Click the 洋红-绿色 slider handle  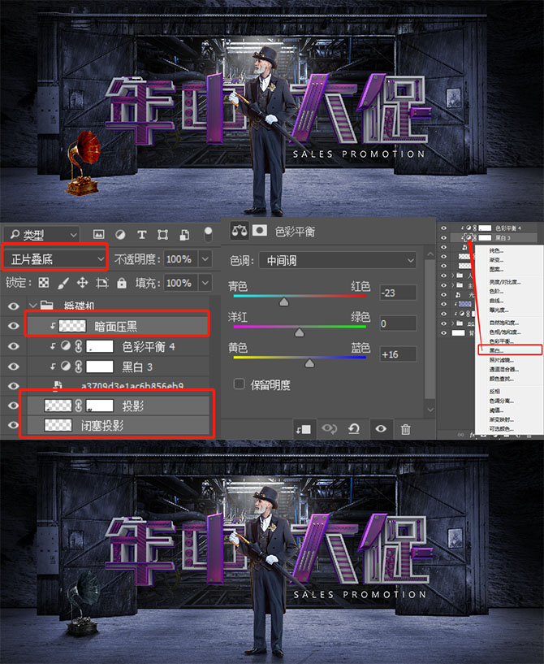(299, 332)
